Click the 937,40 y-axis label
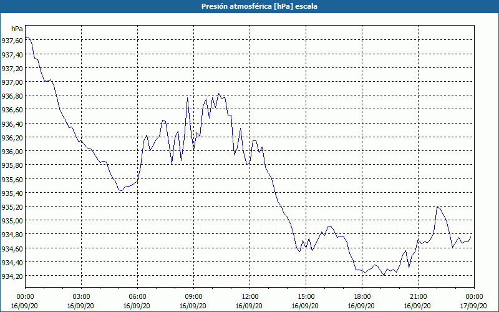The image size is (499, 312). (x=12, y=54)
